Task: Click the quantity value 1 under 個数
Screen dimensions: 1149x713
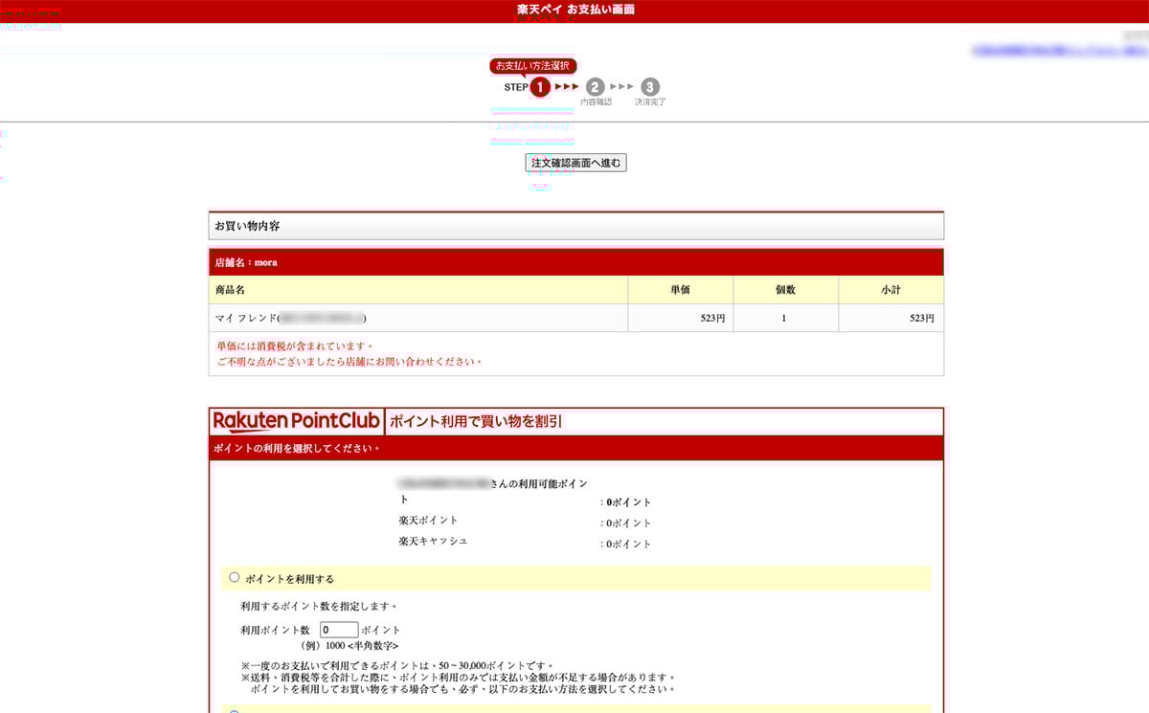Action: pos(783,318)
